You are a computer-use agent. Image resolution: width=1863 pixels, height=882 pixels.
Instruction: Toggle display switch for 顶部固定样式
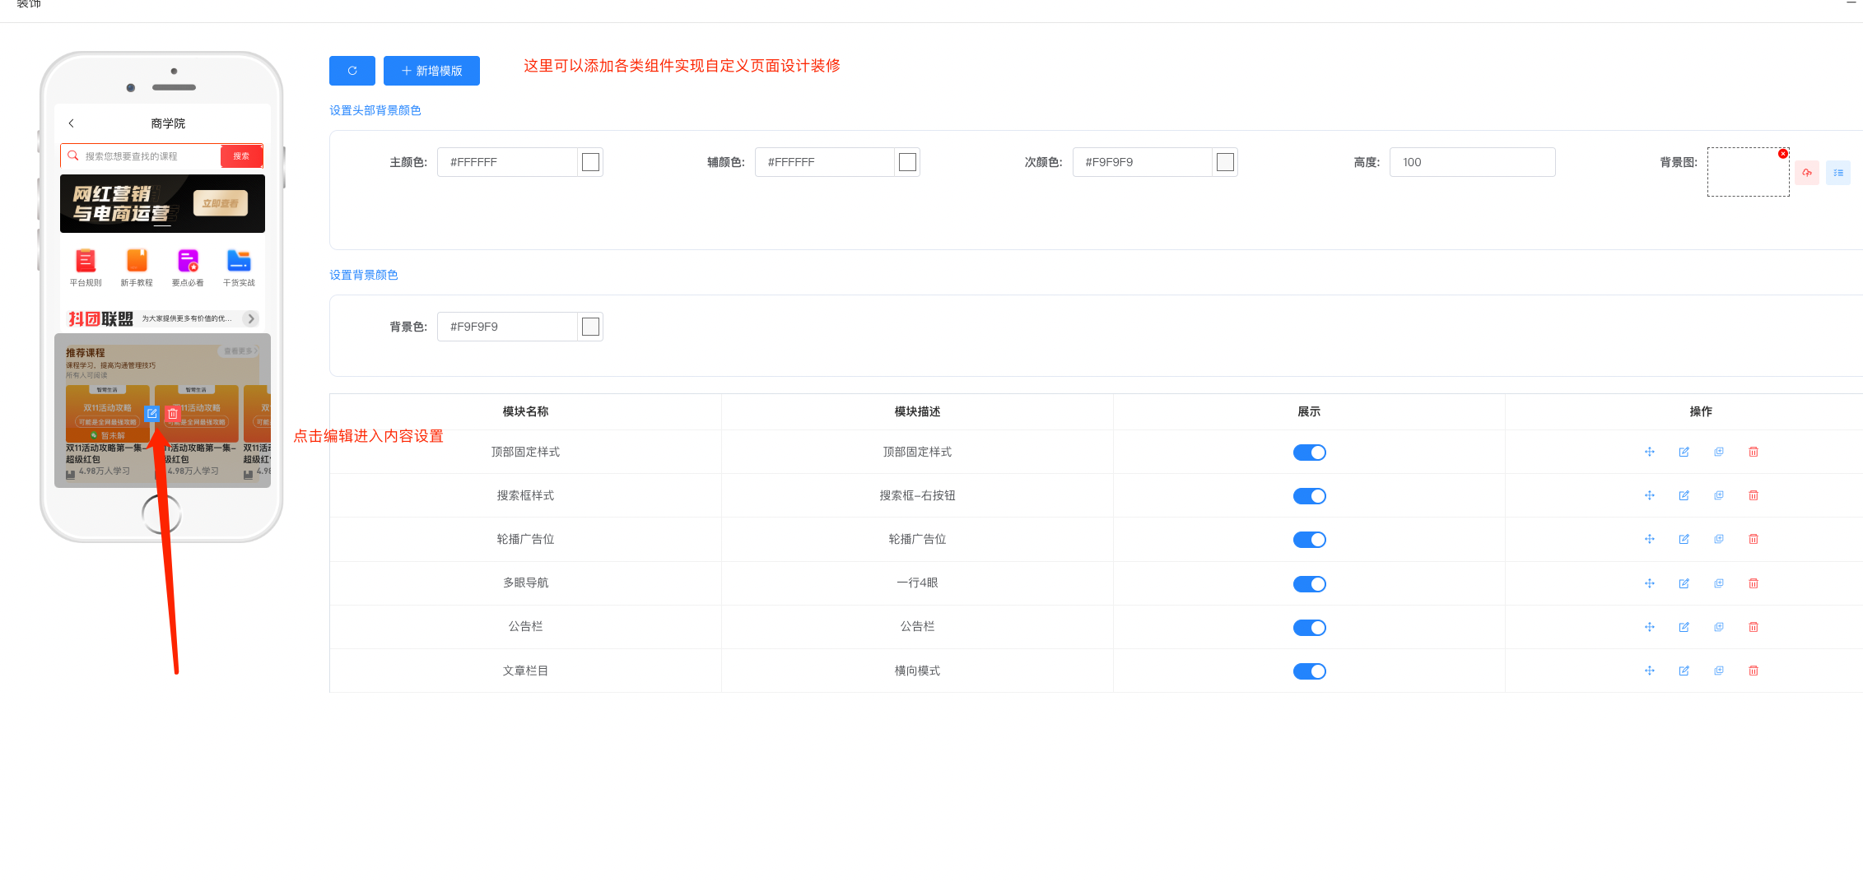click(1309, 453)
